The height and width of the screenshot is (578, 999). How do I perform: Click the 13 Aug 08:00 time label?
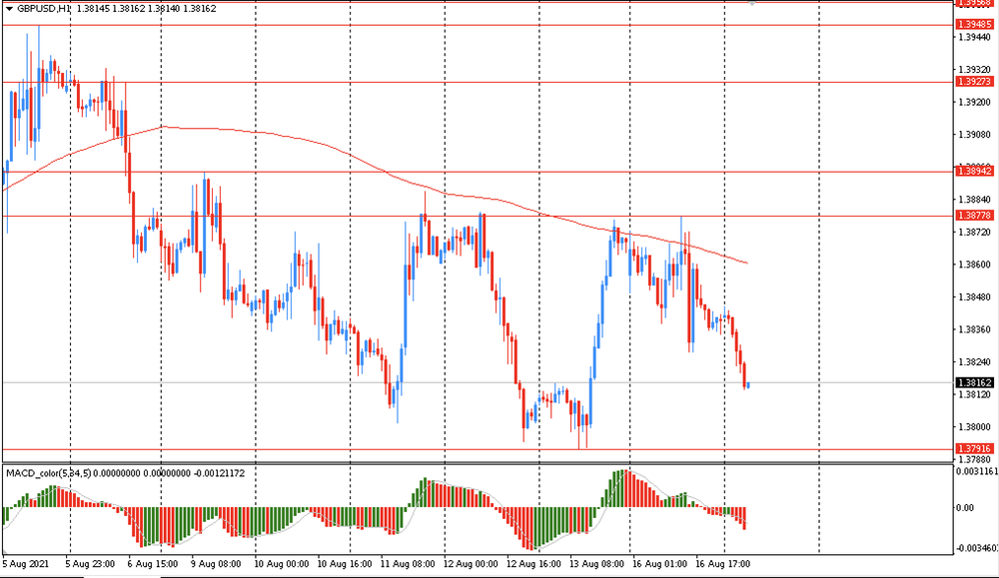[x=596, y=564]
